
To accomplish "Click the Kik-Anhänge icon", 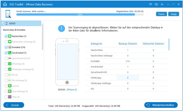I will point(10,80).
